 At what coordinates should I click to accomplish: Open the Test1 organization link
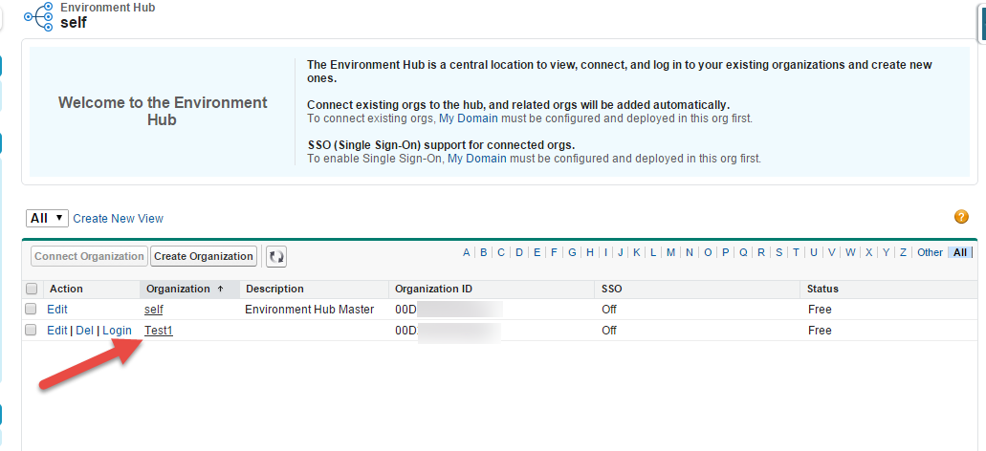coord(158,331)
